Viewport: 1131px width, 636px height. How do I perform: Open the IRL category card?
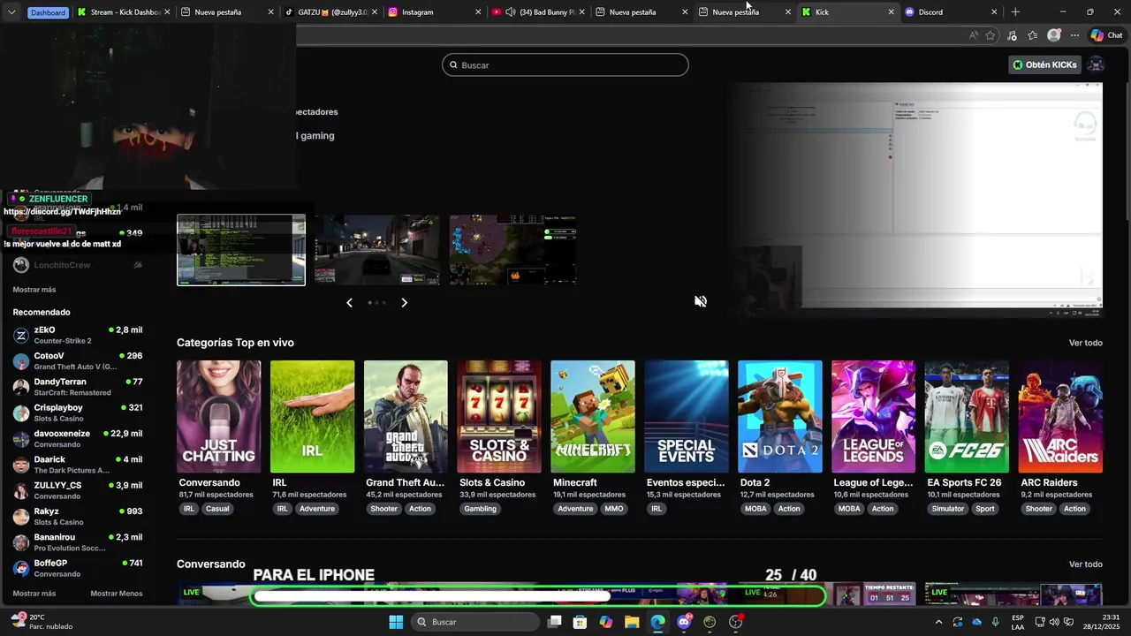click(312, 416)
